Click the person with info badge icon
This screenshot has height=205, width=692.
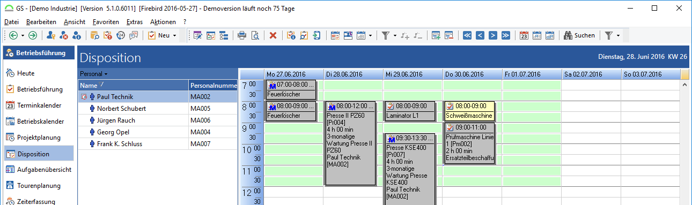(77, 35)
